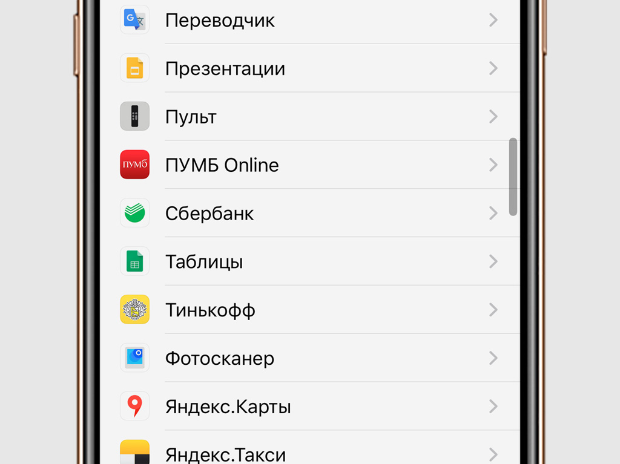This screenshot has height=464, width=620.
Task: Select the Таблицы list item
Action: pos(311,261)
